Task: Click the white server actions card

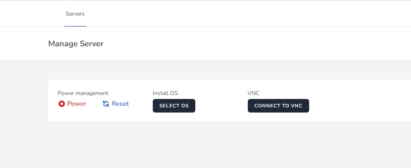Action: coord(230,101)
